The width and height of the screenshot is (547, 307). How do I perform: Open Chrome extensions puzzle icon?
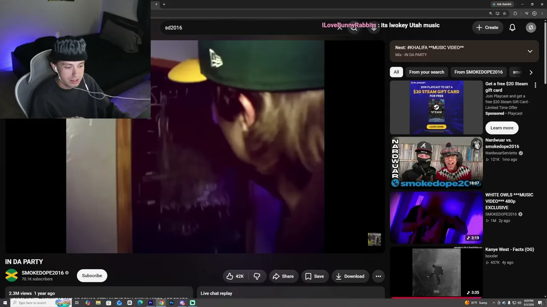(x=515, y=14)
